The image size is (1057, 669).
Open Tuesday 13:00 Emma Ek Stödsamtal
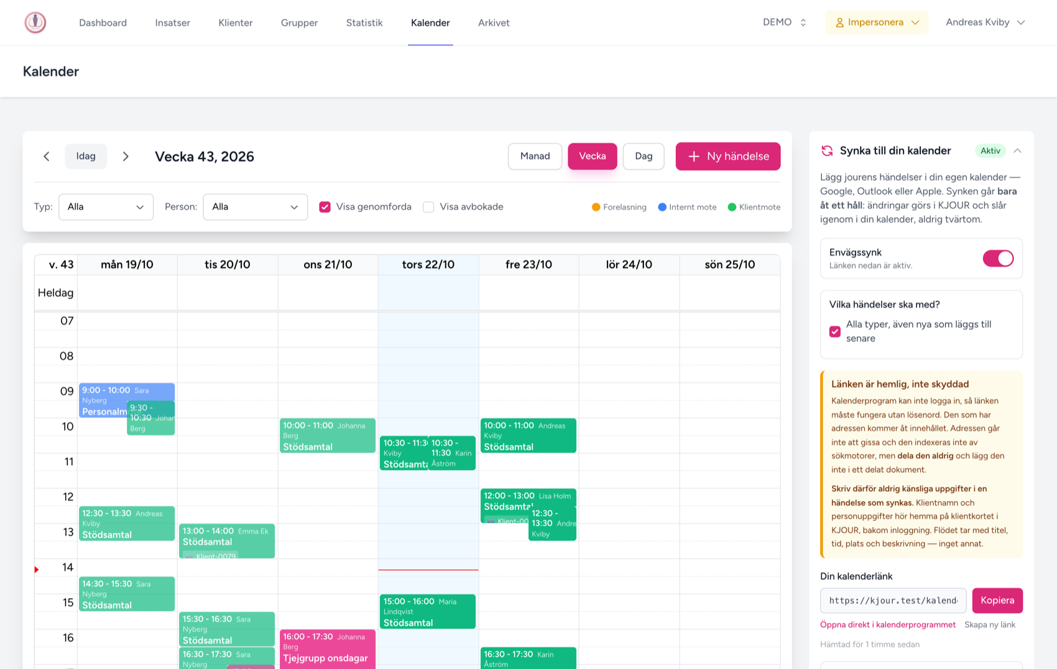click(x=227, y=541)
